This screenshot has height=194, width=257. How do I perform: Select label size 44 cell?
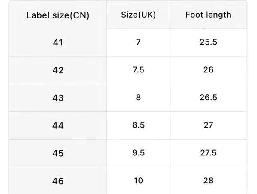57,126
